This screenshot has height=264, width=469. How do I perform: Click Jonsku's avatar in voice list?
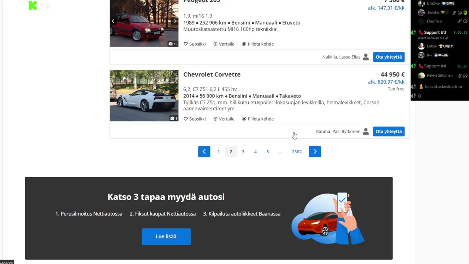pos(421,12)
